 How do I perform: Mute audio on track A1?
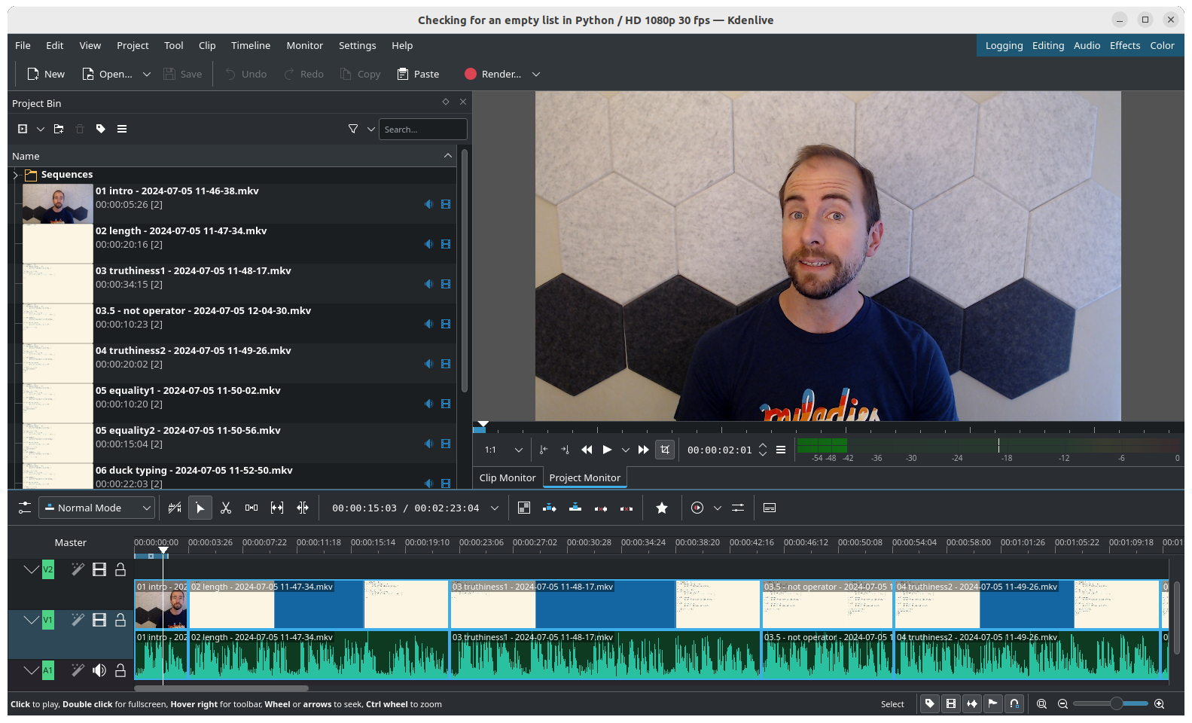coord(99,670)
